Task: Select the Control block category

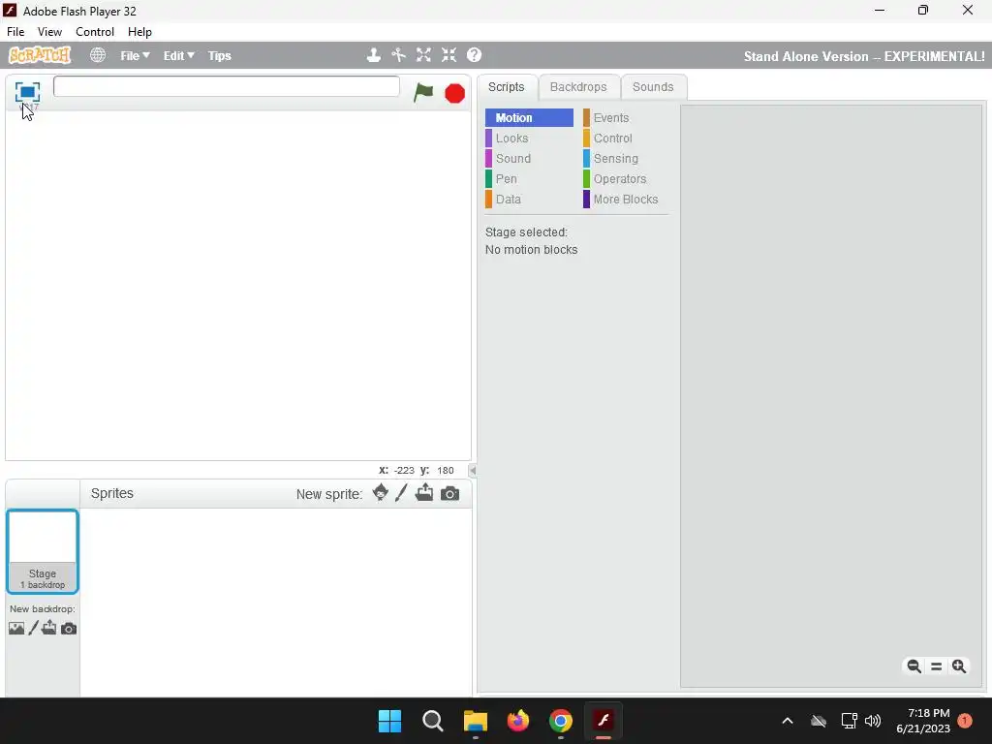Action: [625, 138]
